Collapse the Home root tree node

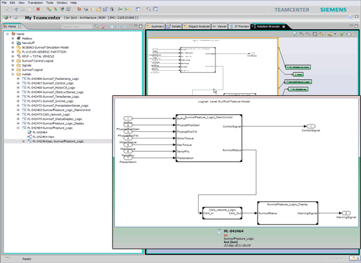pos(7,34)
